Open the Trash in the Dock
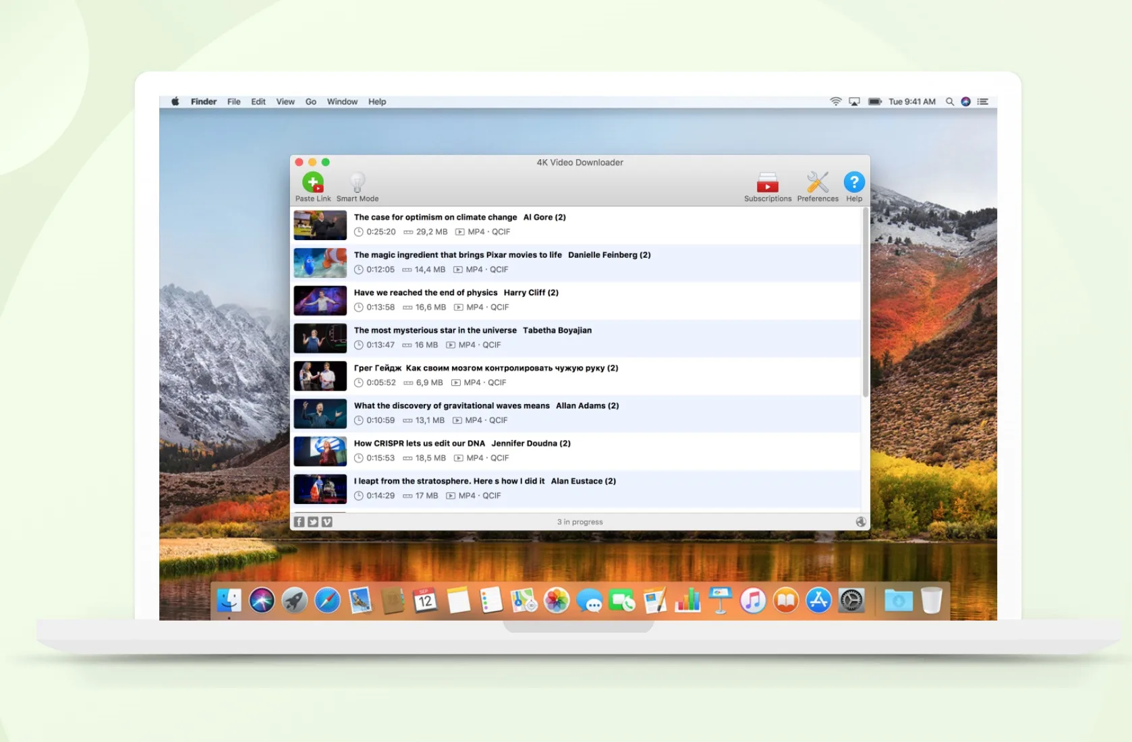This screenshot has height=742, width=1132. (x=932, y=600)
